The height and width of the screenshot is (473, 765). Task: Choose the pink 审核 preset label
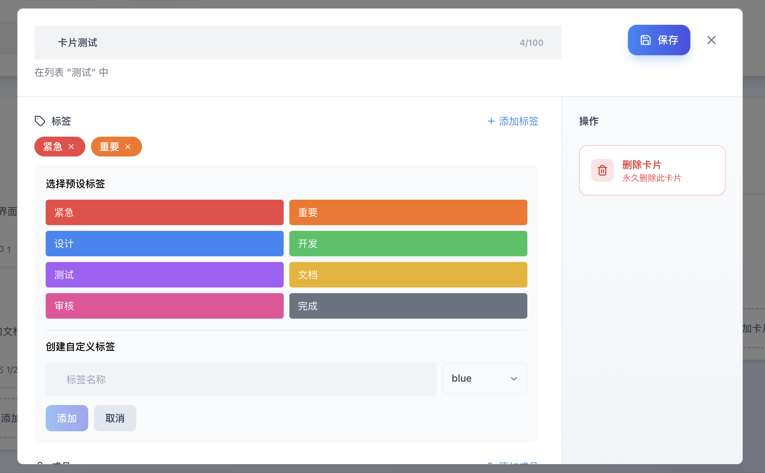coord(164,306)
